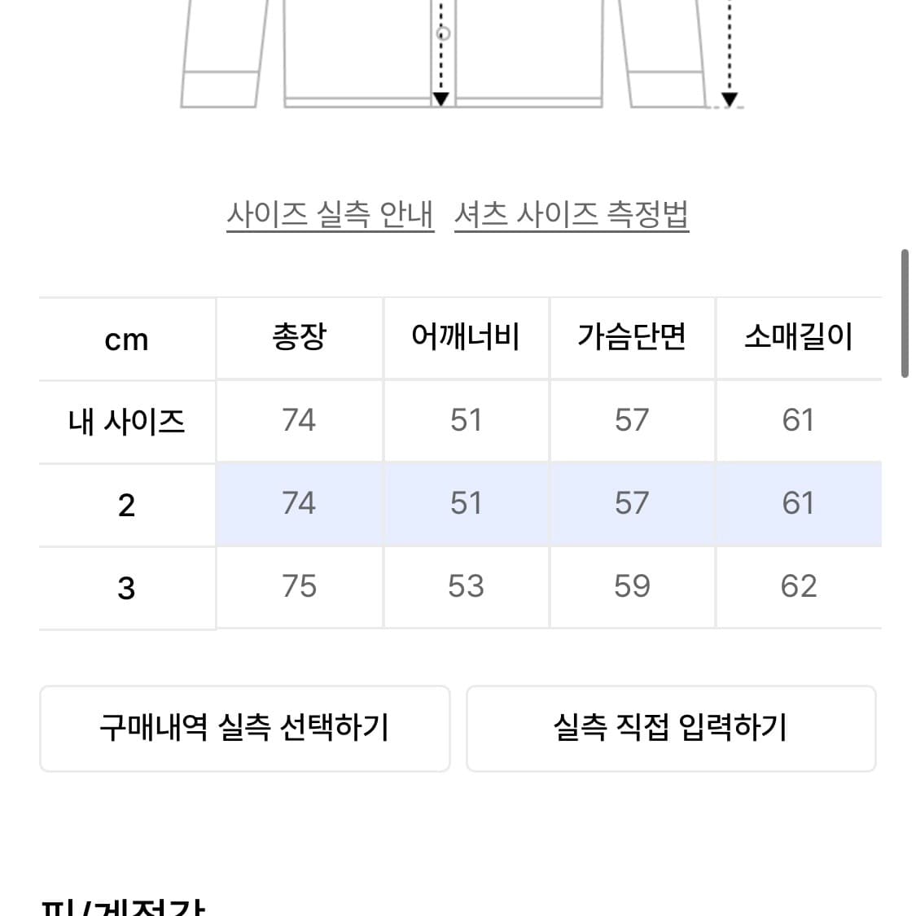
Task: Select the size 2 row label
Action: (x=126, y=505)
